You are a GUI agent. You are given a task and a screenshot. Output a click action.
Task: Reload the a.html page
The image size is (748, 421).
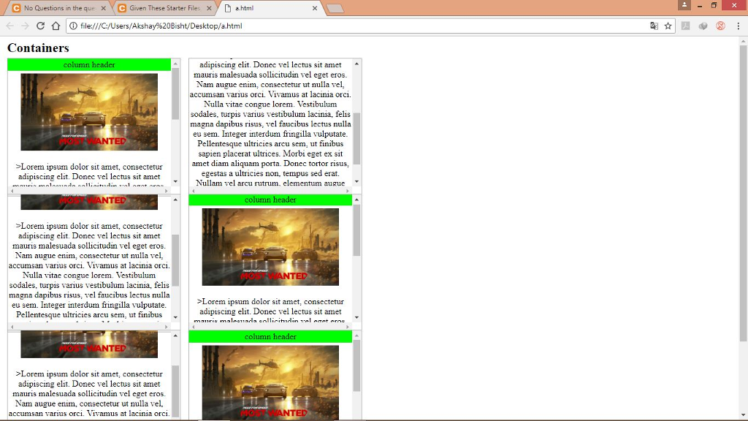pyautogui.click(x=41, y=26)
